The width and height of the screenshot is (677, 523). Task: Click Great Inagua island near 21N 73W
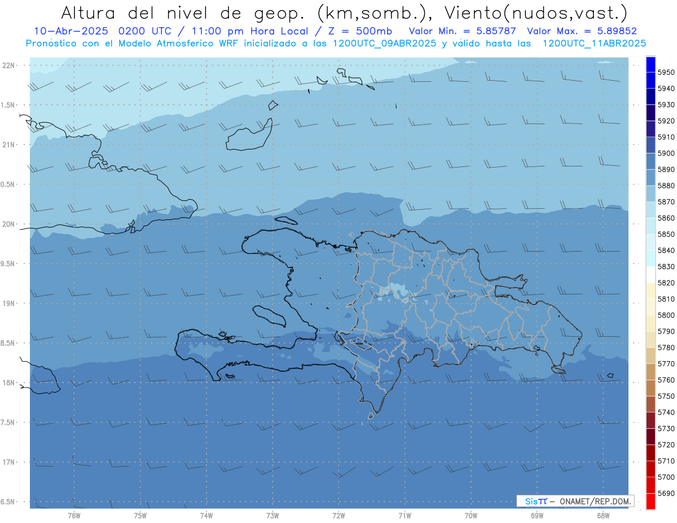[250, 134]
